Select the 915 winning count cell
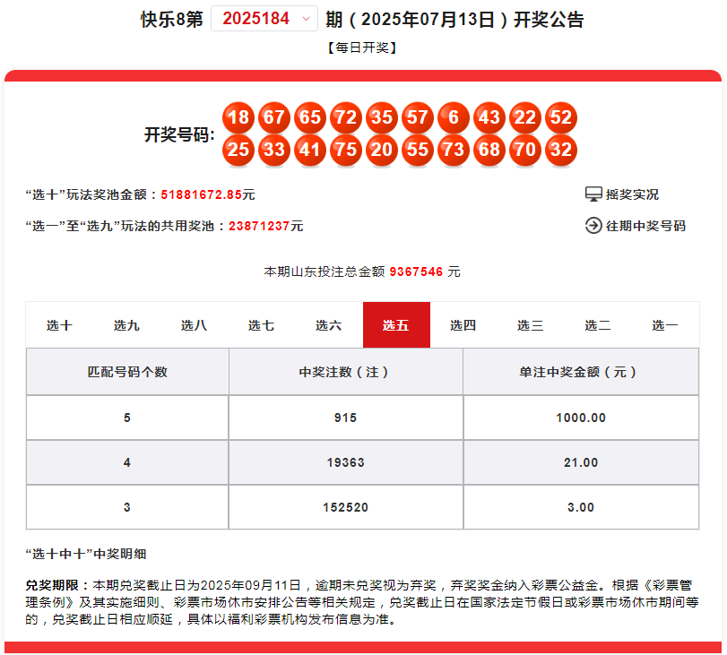 (346, 418)
